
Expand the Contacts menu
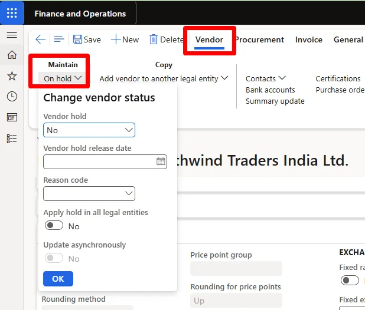(265, 78)
